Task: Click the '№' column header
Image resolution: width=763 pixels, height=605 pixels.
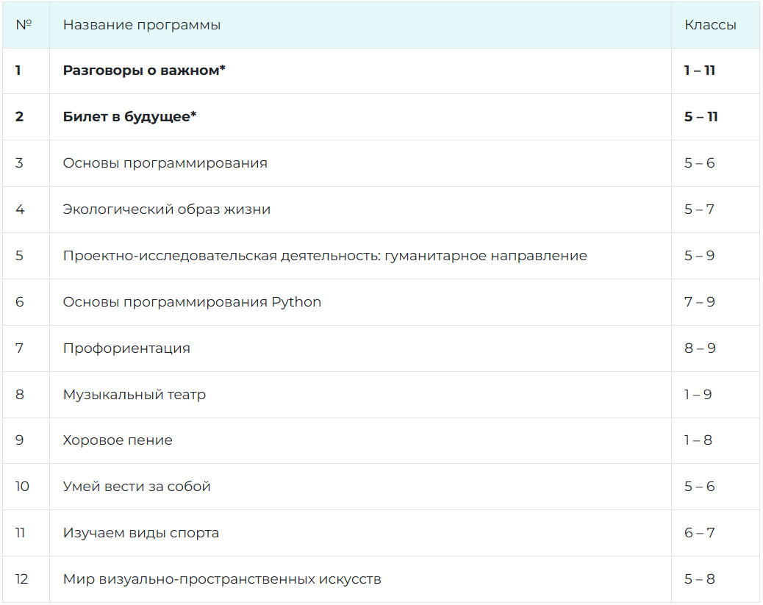Action: [24, 24]
